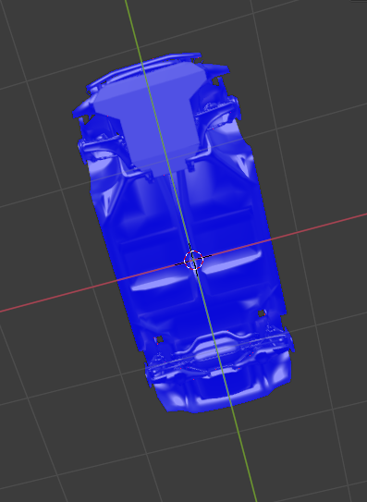Click the 3D cursor at the origin
This screenshot has height=502, width=367.
pyautogui.click(x=194, y=261)
